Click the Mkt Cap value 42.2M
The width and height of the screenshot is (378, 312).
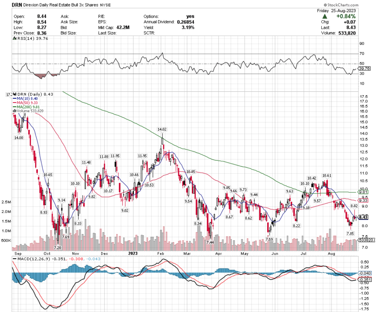pos(123,27)
